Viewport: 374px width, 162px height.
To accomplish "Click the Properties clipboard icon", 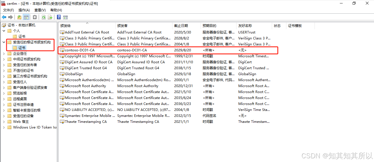I will pyautogui.click(x=35, y=17).
